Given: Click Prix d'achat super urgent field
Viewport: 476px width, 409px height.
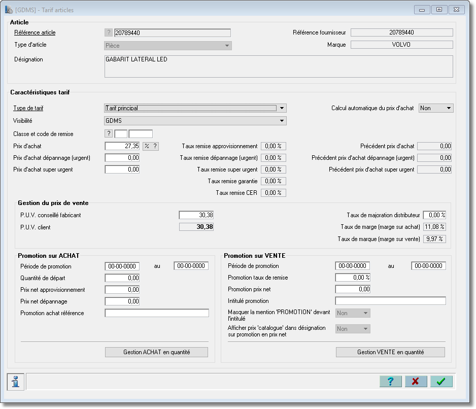Looking at the screenshot, I should coord(122,169).
